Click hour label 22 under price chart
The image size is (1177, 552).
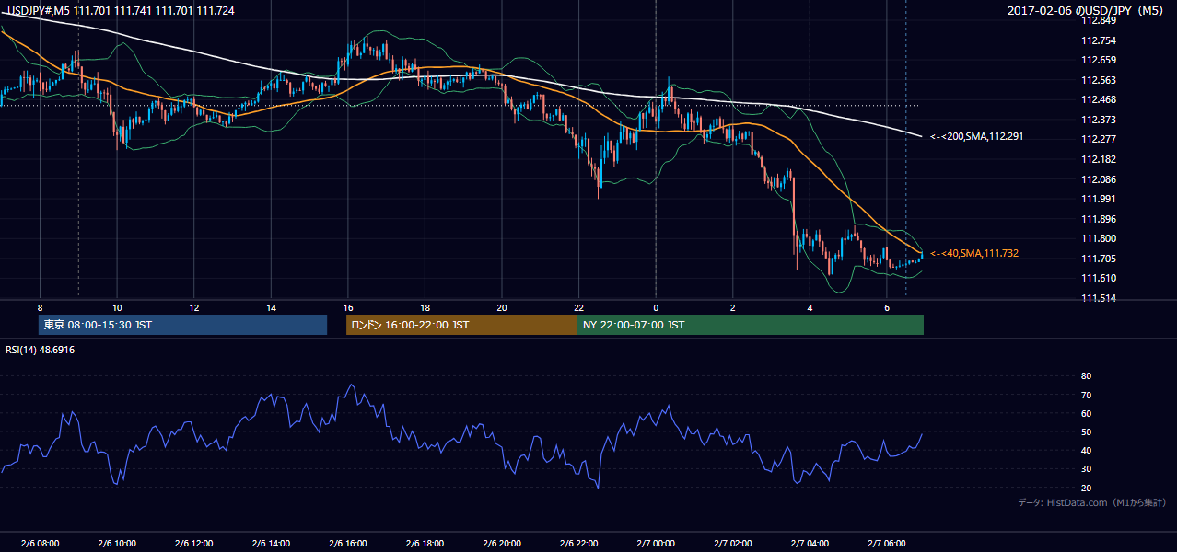click(x=578, y=307)
